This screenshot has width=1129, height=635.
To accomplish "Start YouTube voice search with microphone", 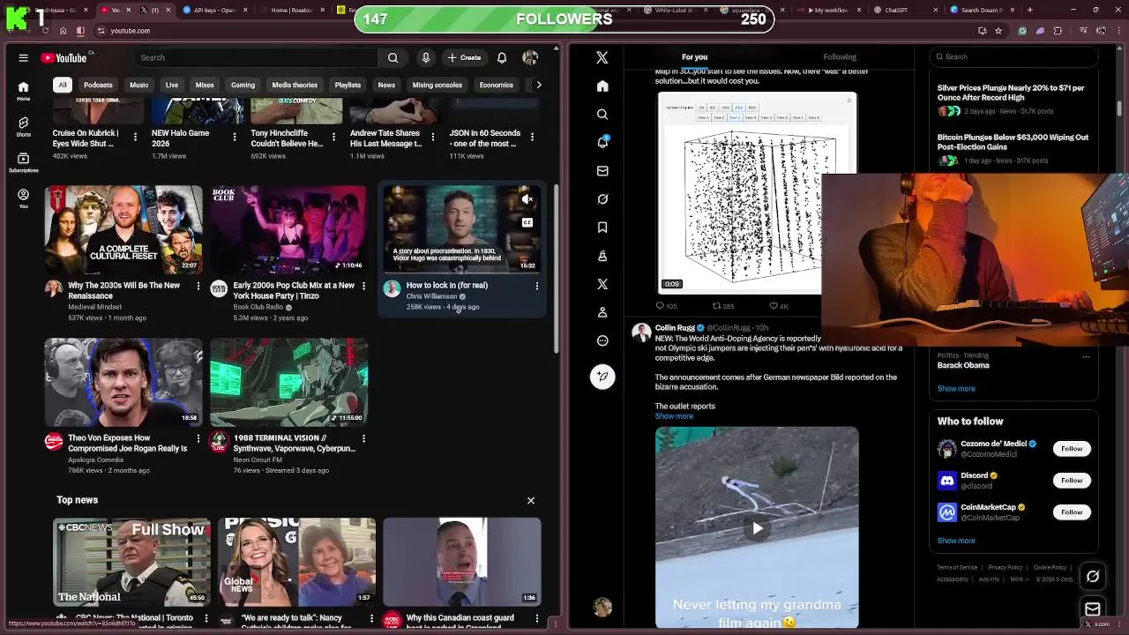I will coord(426,58).
